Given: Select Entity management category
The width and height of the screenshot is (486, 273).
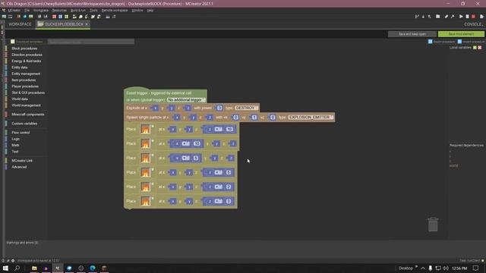Looking at the screenshot, I should (x=26, y=74).
